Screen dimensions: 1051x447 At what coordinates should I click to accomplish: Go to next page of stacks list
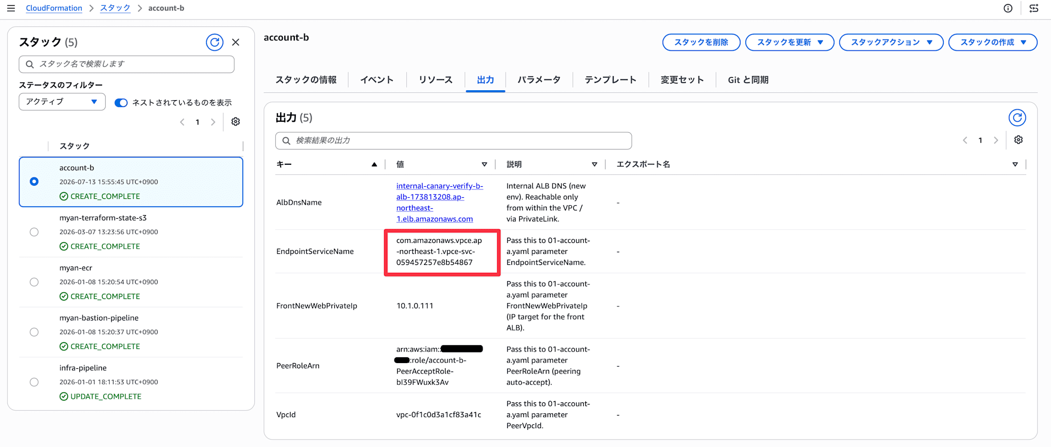pyautogui.click(x=213, y=122)
